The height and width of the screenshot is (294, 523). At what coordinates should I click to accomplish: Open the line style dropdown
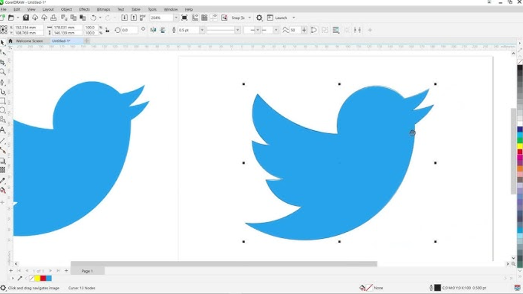coord(237,30)
